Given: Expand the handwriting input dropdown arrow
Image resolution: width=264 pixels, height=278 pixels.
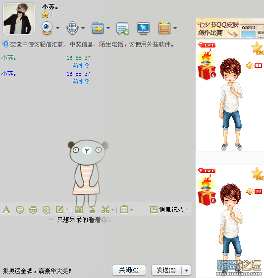Looking at the screenshot, I should click(67, 210).
